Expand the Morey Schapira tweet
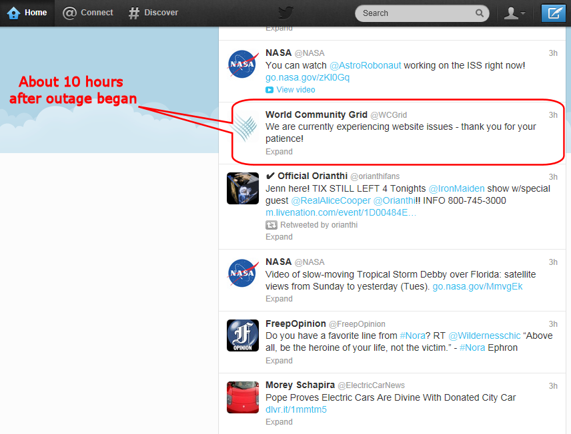571x434 pixels. pyautogui.click(x=279, y=422)
